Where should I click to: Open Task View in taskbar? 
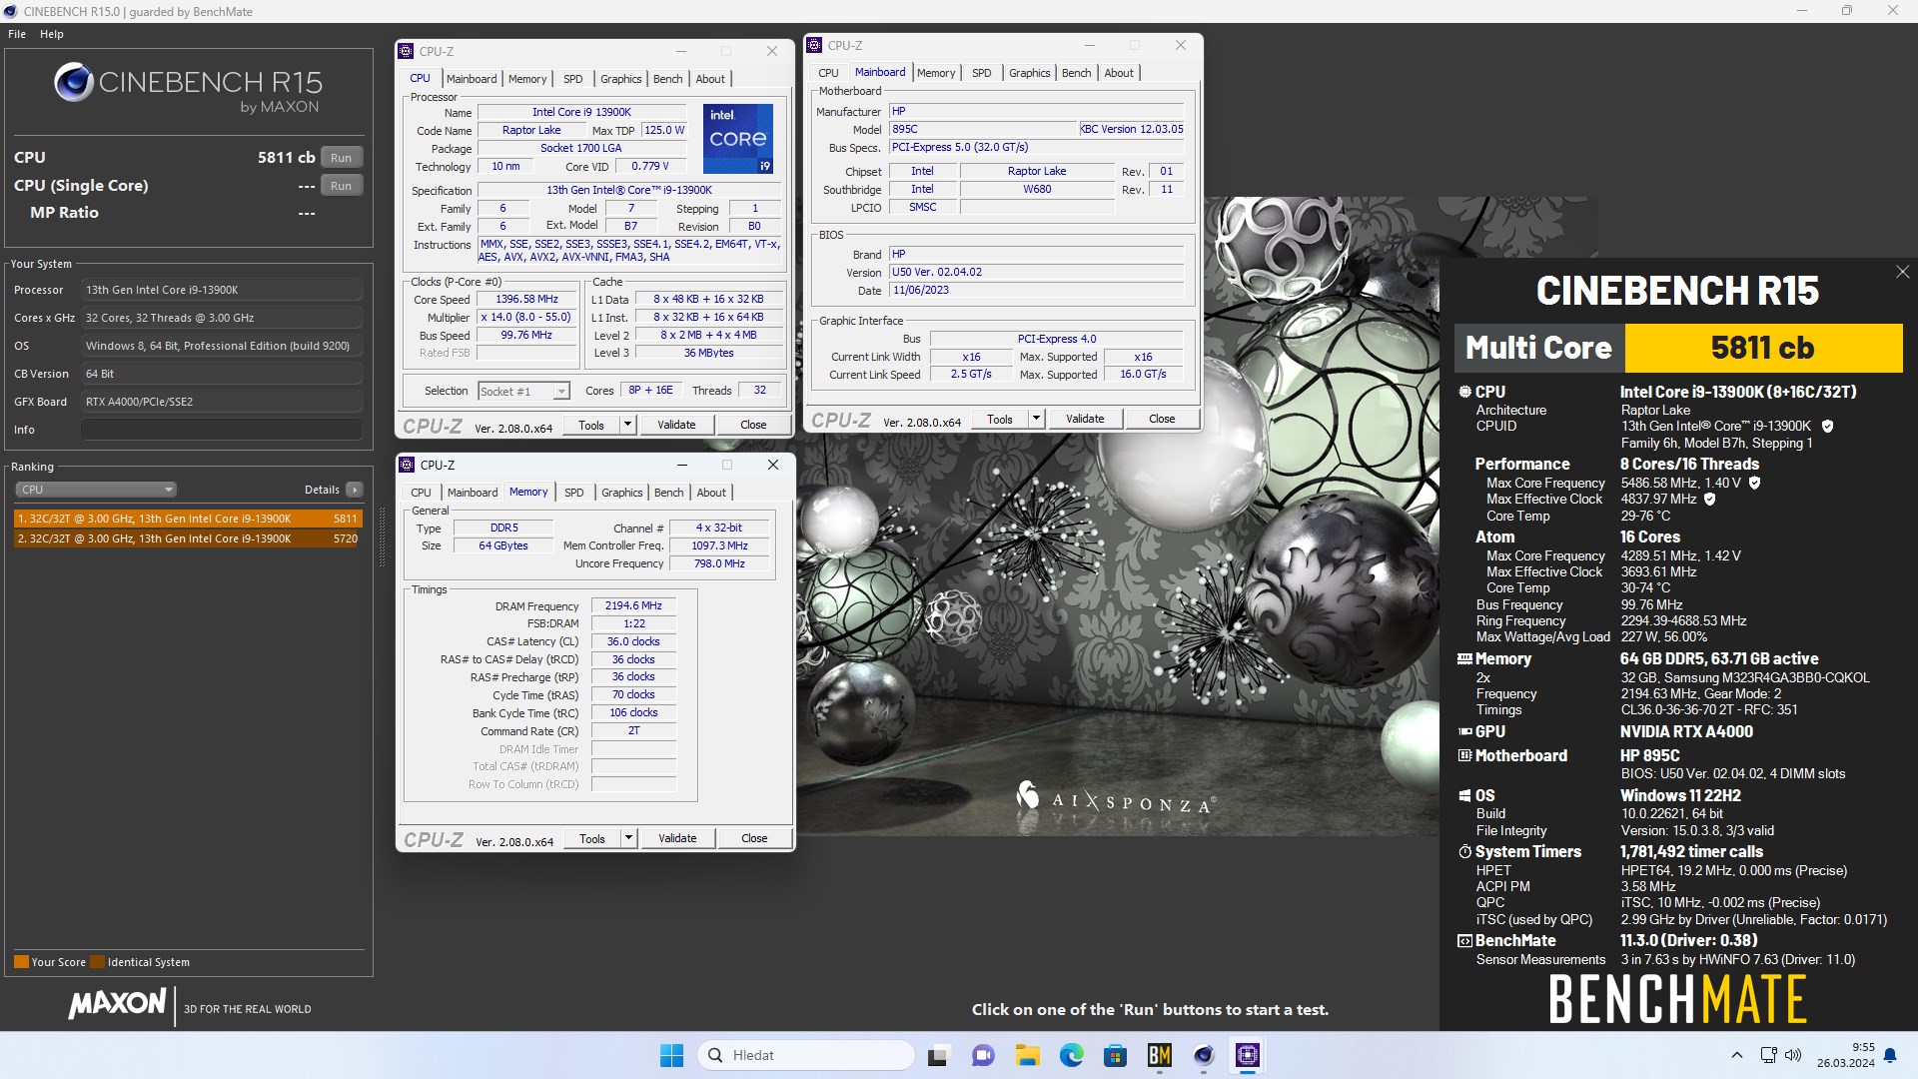938,1055
